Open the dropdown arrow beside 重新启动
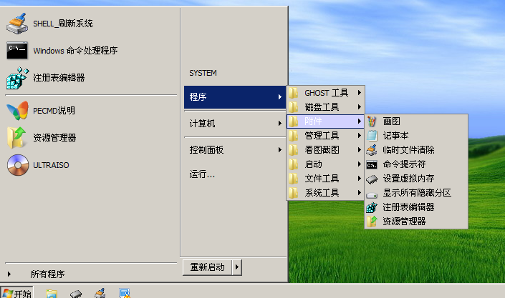505x298 pixels. pos(237,267)
